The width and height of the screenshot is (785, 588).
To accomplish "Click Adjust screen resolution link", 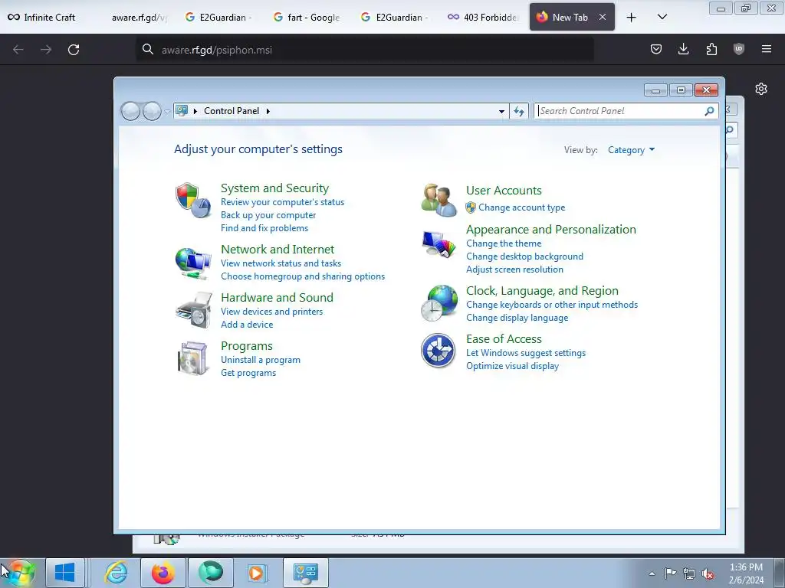I will click(x=514, y=269).
